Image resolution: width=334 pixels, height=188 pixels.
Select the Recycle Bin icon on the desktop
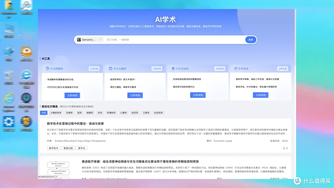9,75
